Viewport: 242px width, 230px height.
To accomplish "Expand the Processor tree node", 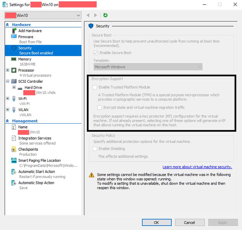I will pyautogui.click(x=8, y=70).
